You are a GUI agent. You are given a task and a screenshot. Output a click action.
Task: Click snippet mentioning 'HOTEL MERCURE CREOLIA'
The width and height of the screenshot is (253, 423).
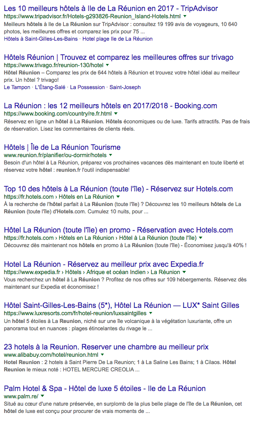120,366
